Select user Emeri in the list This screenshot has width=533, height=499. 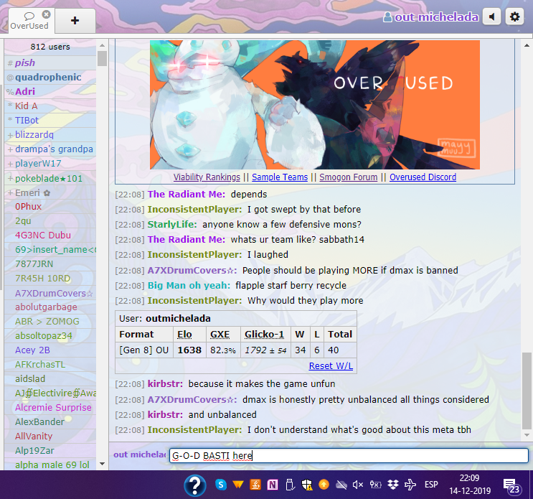click(x=50, y=193)
